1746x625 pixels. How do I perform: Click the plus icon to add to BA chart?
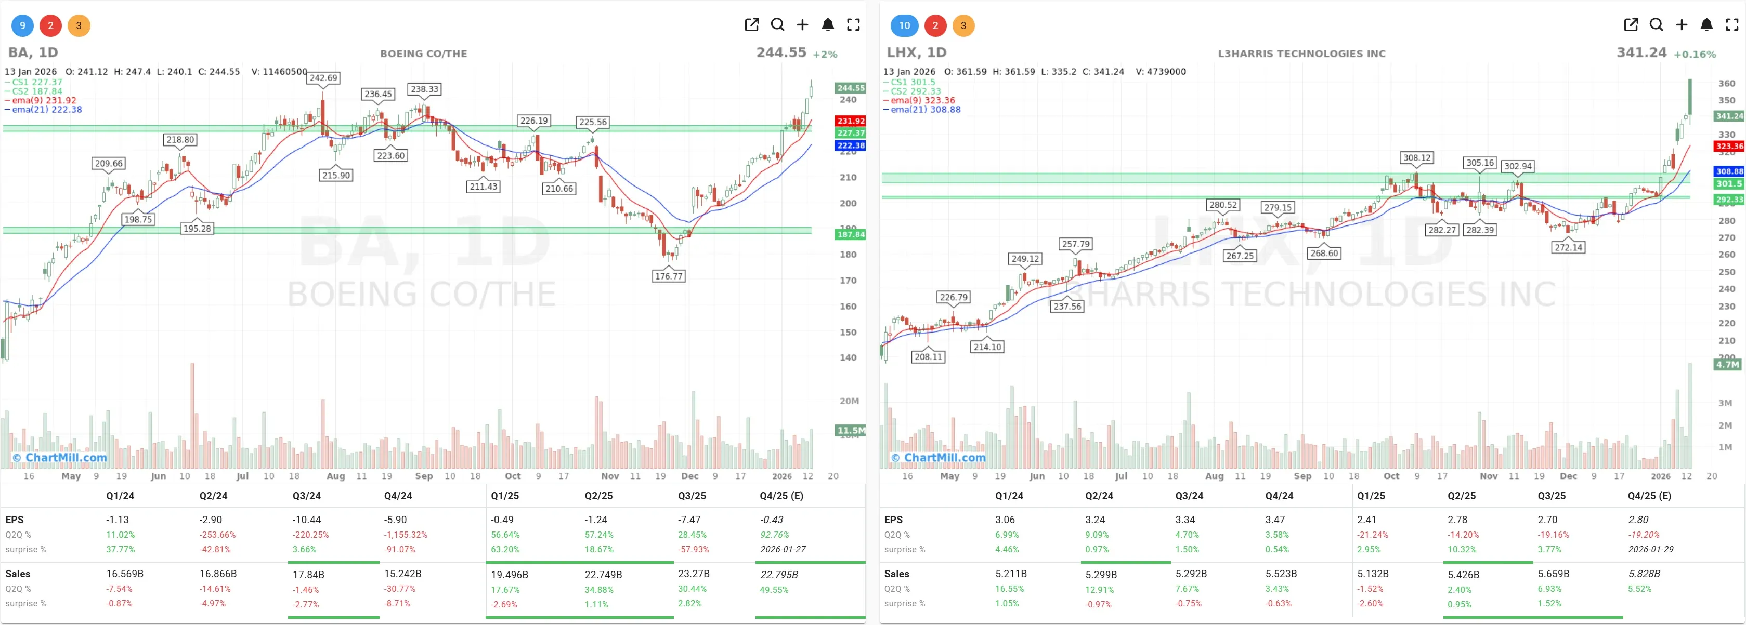tap(802, 24)
